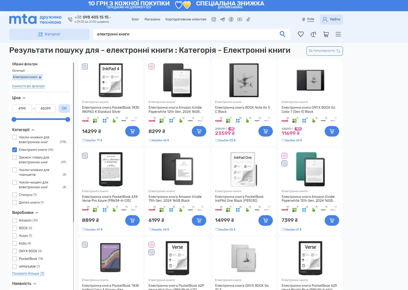The height and width of the screenshot is (290, 408).
Task: Check Чохли-книжки для електронних книг (178)
Action: tap(14, 137)
